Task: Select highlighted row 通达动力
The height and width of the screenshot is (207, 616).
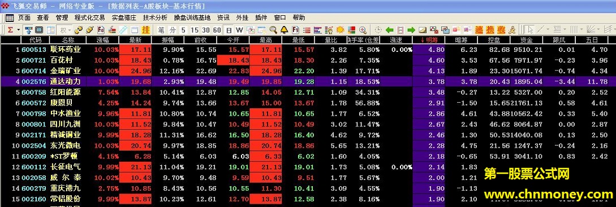Action: tap(308, 82)
